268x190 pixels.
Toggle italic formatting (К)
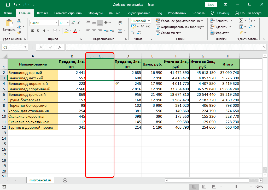click(x=38, y=31)
